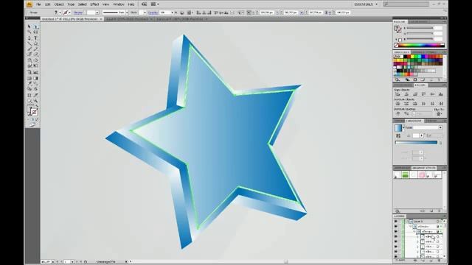This screenshot has height=265, width=472.
Task: Pick the Hand tool
Action: (29, 101)
